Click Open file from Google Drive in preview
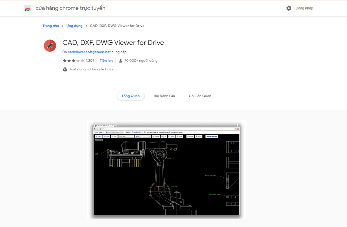The width and height of the screenshot is (347, 227). coord(115,132)
